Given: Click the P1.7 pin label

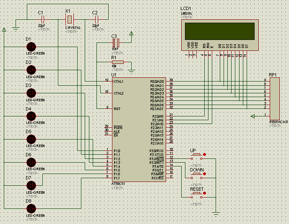Looking at the screenshot, I should click(117, 178).
